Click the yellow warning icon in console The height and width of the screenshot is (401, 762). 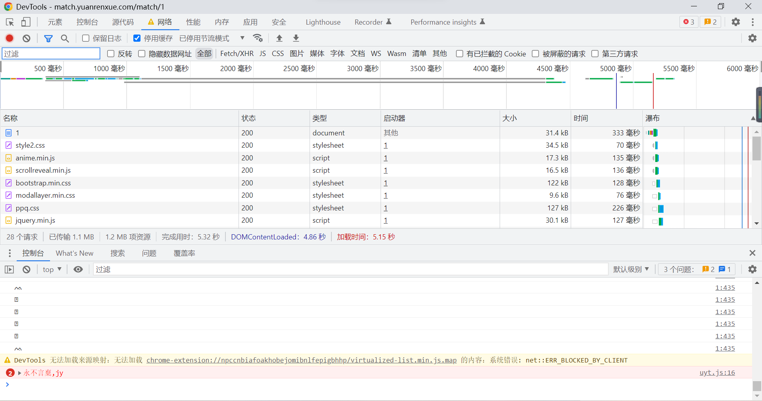(7, 361)
